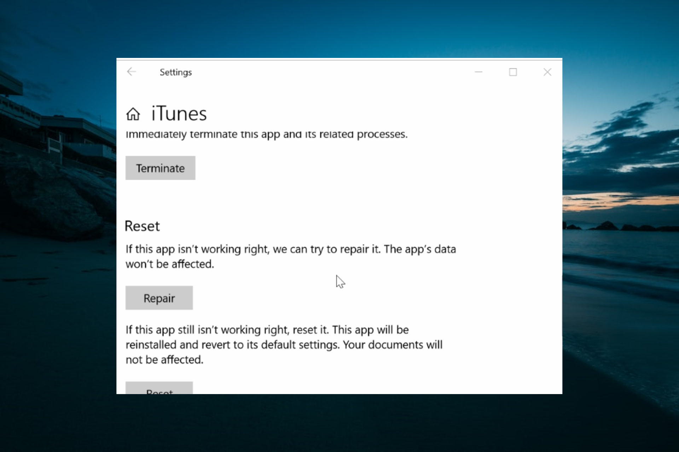The height and width of the screenshot is (452, 679).
Task: Click the "Immediately terminate this app" text
Action: [267, 135]
